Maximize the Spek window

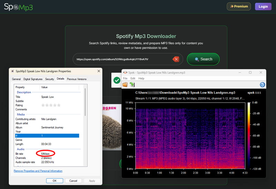(x=250, y=73)
